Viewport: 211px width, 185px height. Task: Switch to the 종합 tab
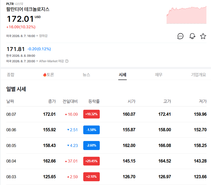[10, 74]
